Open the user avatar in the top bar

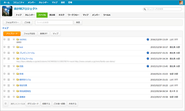(x=181, y=2)
